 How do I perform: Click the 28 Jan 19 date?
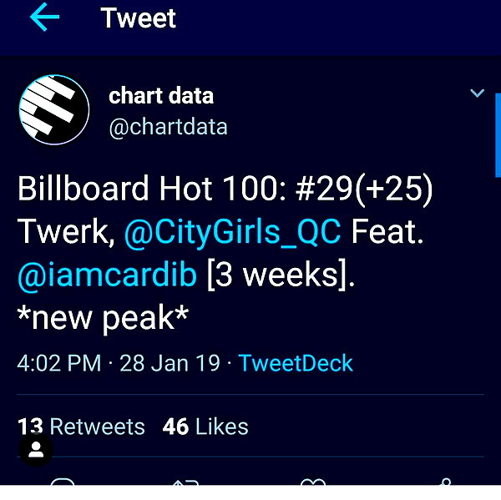(x=170, y=363)
